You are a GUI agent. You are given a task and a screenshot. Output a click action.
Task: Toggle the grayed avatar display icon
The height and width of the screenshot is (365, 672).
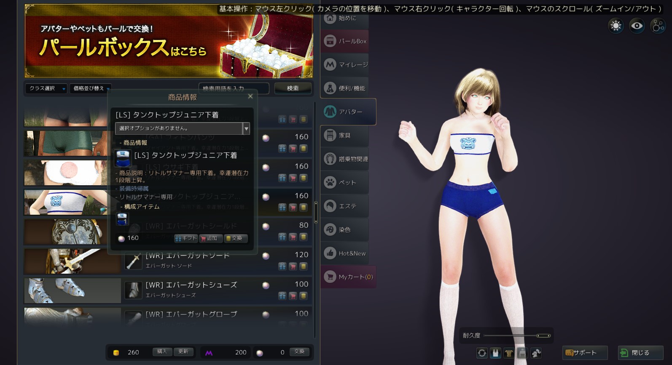(522, 353)
